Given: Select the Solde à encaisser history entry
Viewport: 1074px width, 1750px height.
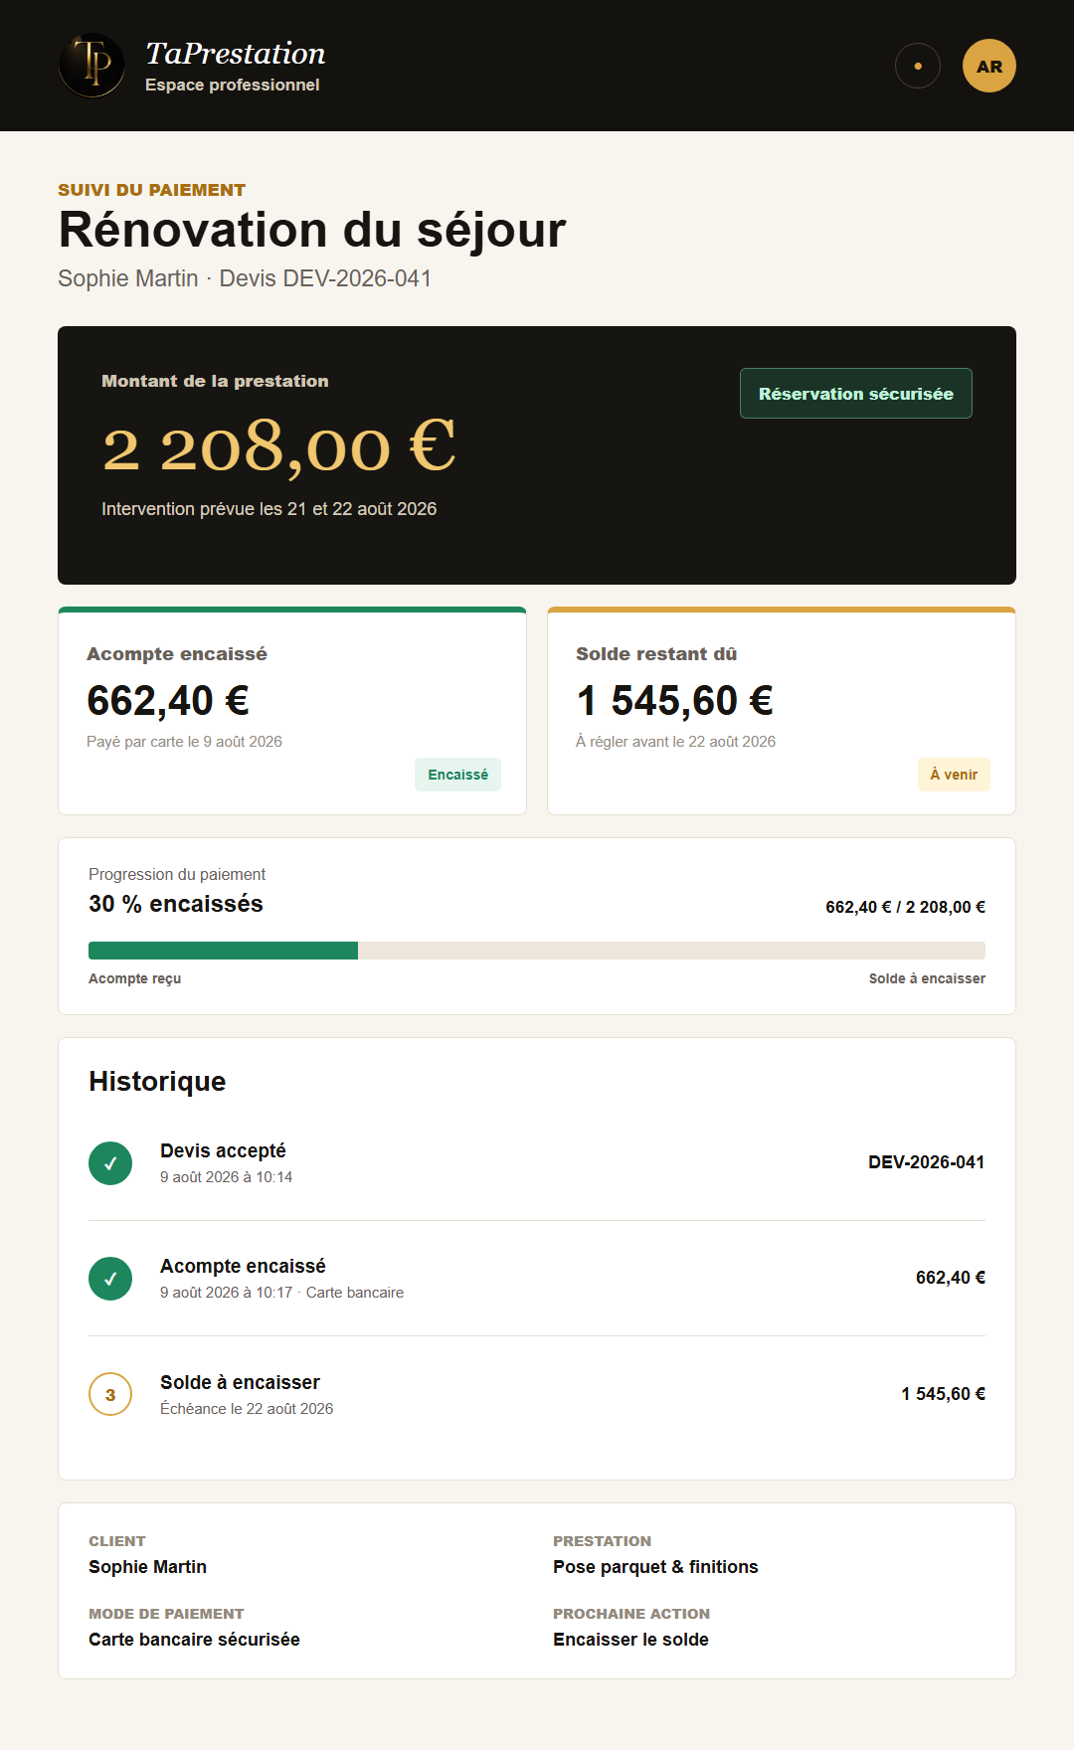Looking at the screenshot, I should click(x=537, y=1394).
